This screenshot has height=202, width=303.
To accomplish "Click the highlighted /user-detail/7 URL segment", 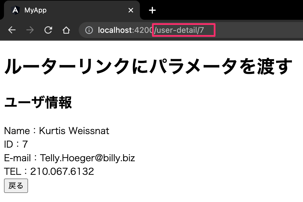I will [183, 30].
